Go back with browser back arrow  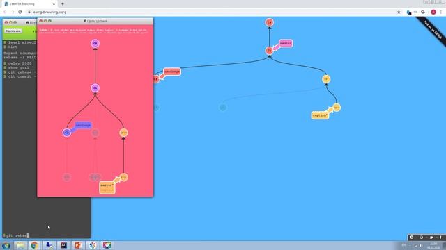tap(5, 12)
